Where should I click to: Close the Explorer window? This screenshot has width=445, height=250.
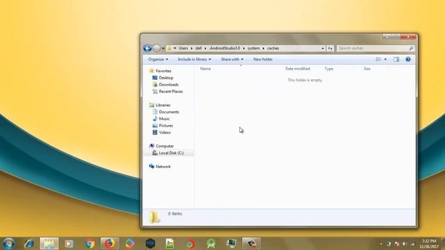pos(409,37)
